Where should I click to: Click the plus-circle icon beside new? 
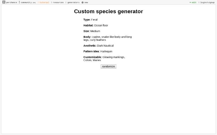coord(83,3)
